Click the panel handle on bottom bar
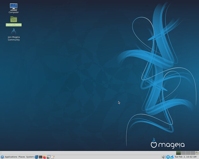This screenshot has width=199, height=159. [1, 153]
